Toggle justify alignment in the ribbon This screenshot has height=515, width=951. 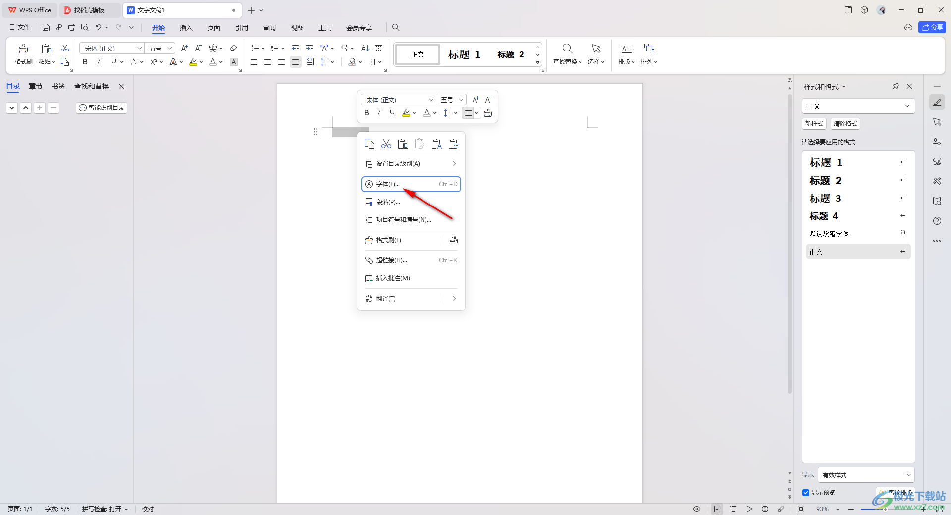click(295, 62)
